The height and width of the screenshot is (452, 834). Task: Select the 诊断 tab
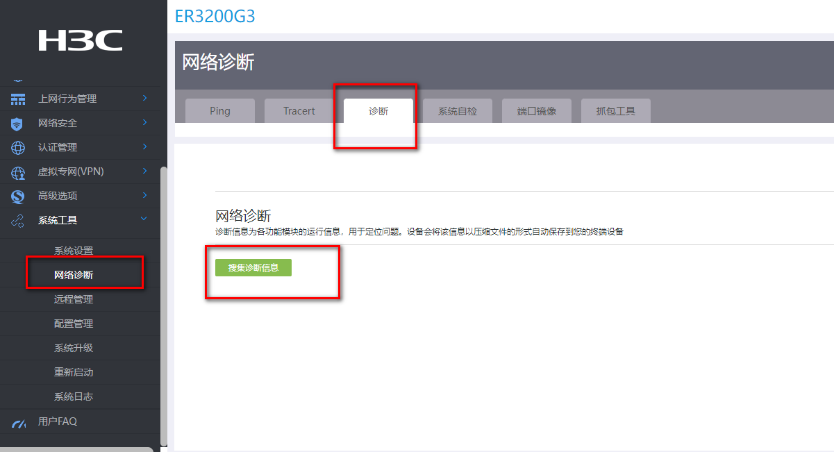click(378, 111)
